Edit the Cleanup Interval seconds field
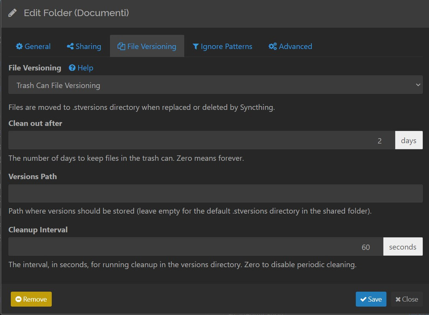 [x=195, y=247]
